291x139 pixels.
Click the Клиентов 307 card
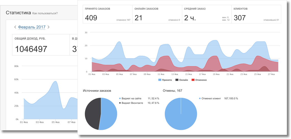point(256,14)
